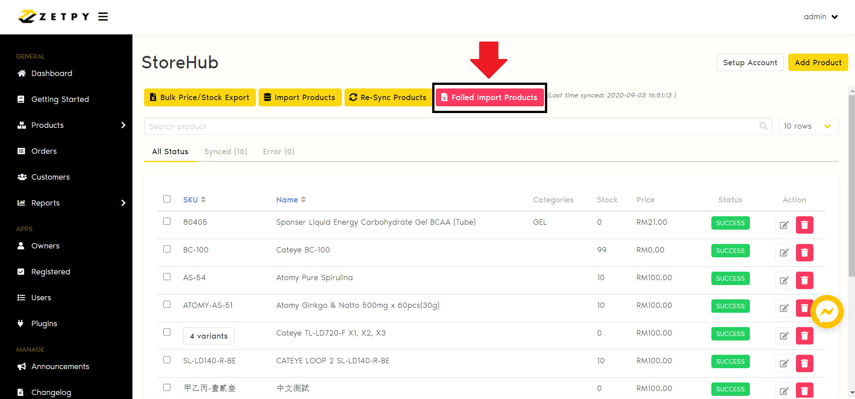
Task: Check the ATOMY-AS-51 row checkbox
Action: pos(167,304)
